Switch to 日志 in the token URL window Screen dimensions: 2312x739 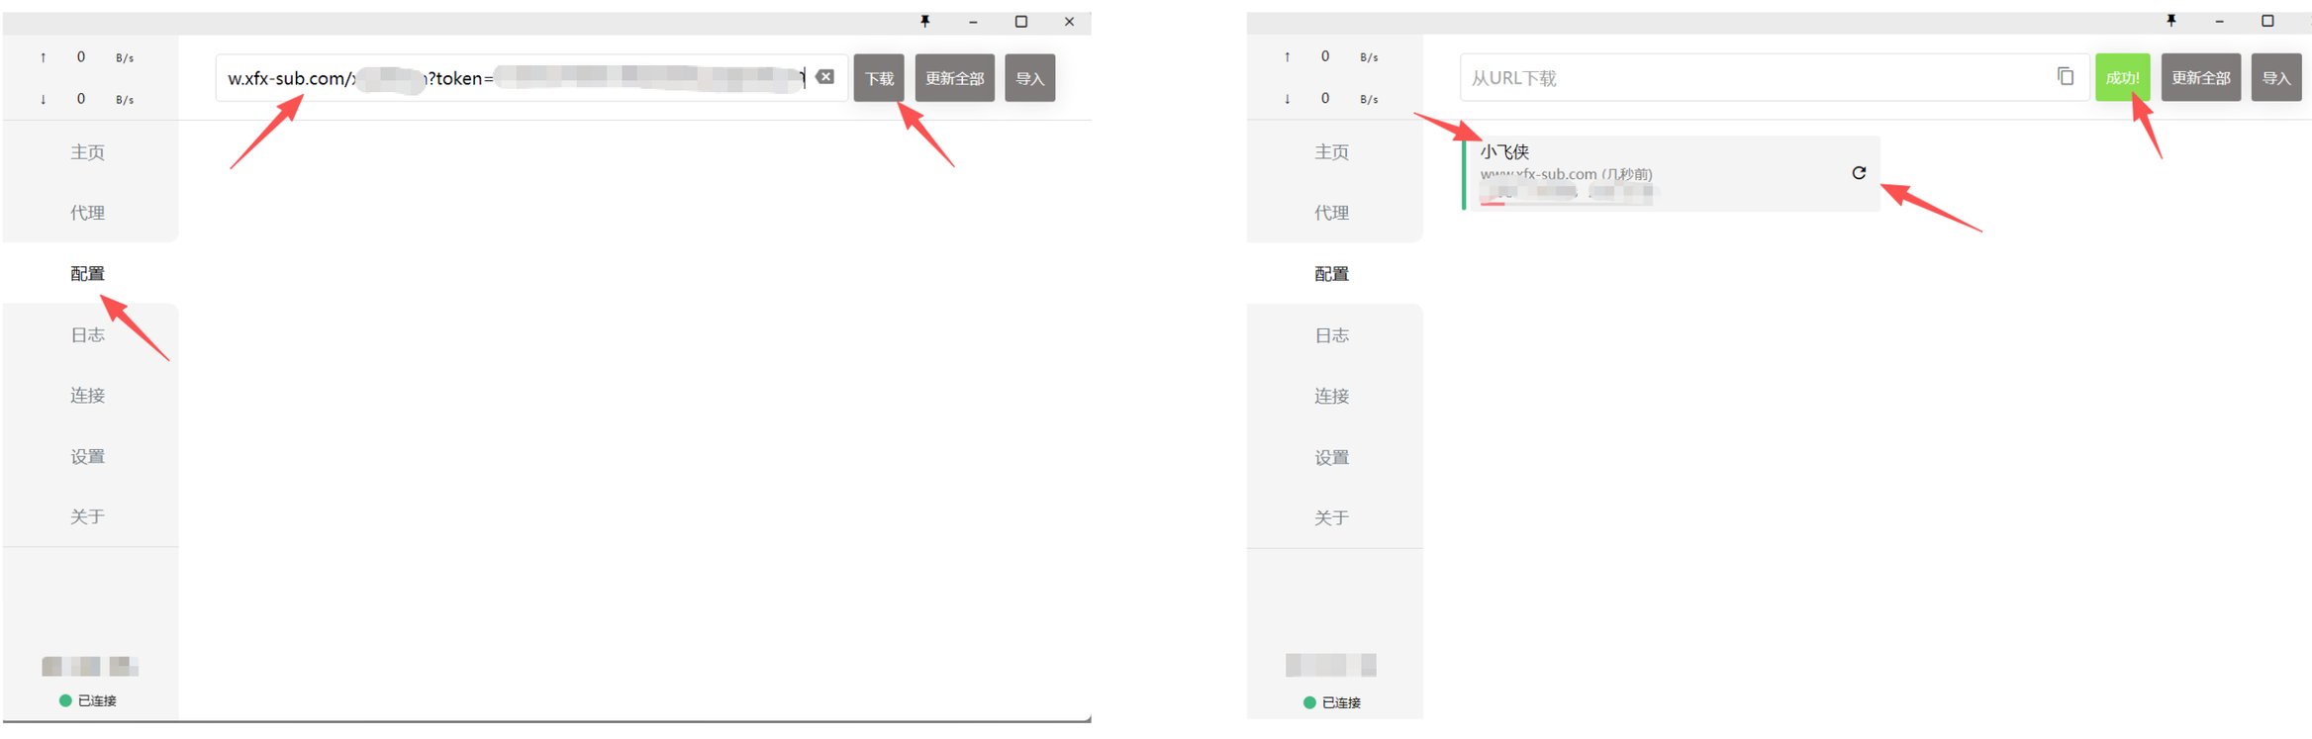[87, 335]
